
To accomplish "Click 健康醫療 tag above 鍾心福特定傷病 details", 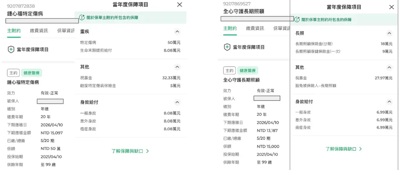I will pyautogui.click(x=31, y=73).
